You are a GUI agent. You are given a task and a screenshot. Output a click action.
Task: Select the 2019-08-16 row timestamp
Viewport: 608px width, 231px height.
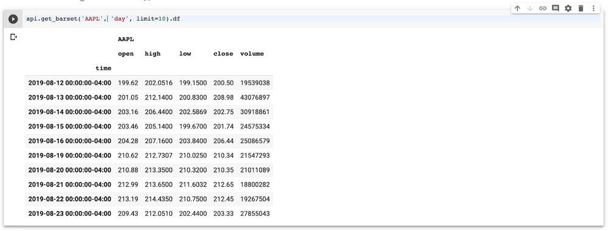point(70,141)
